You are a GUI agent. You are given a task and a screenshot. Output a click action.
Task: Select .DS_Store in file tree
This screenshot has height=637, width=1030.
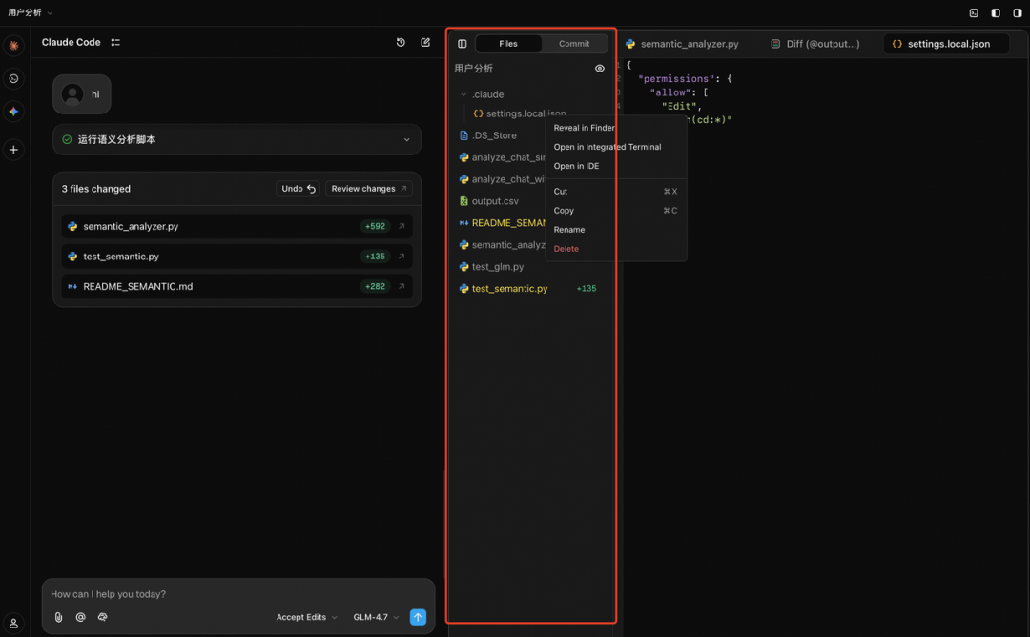(488, 135)
